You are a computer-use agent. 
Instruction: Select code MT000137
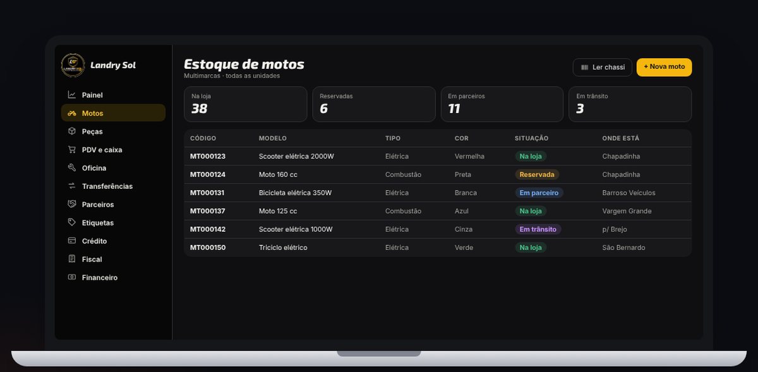point(208,211)
